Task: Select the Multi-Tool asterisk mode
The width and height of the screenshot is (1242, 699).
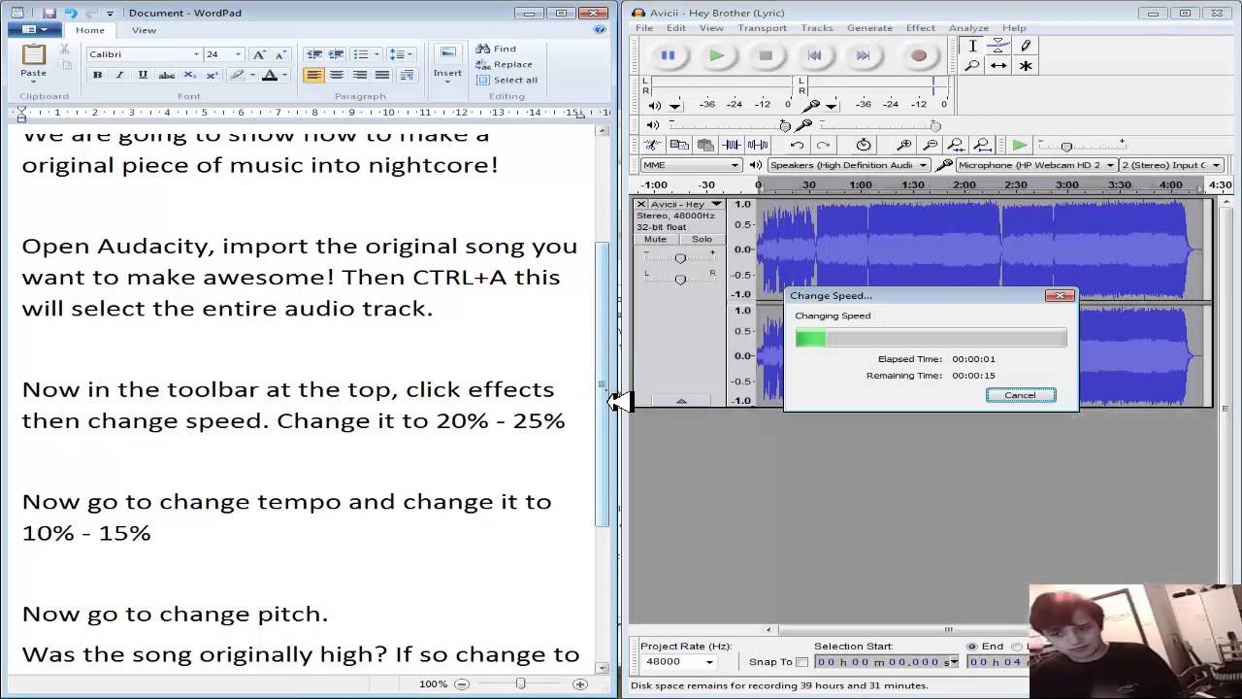Action: tap(1025, 66)
